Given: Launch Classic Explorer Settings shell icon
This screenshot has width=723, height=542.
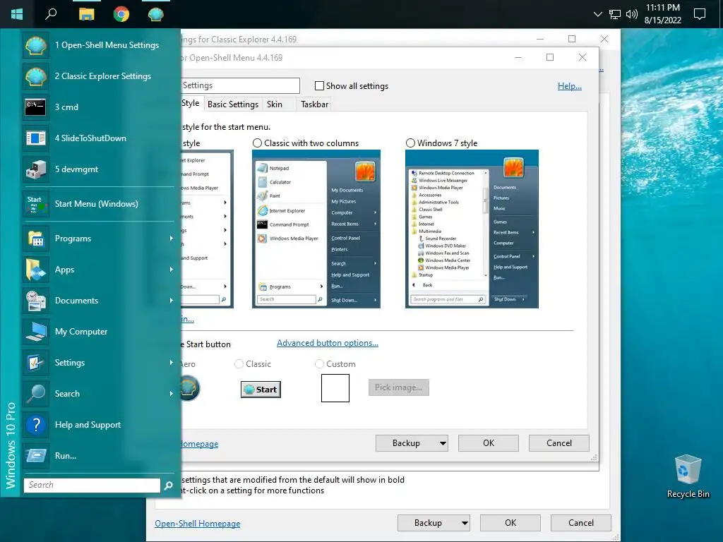Looking at the screenshot, I should (35, 76).
